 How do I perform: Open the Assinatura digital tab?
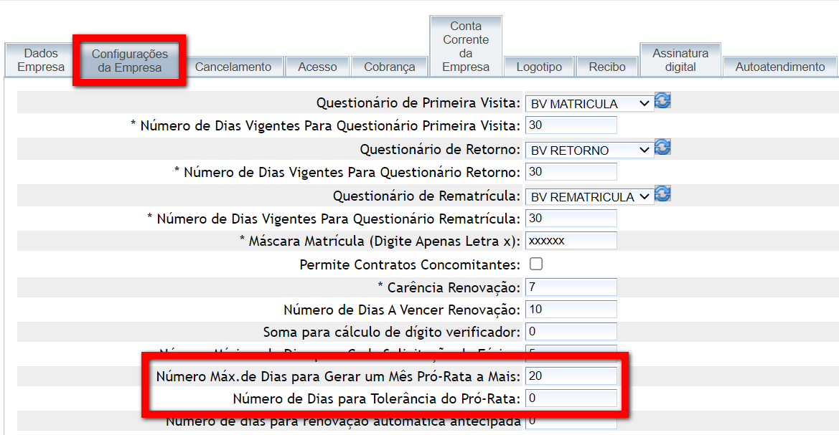680,60
